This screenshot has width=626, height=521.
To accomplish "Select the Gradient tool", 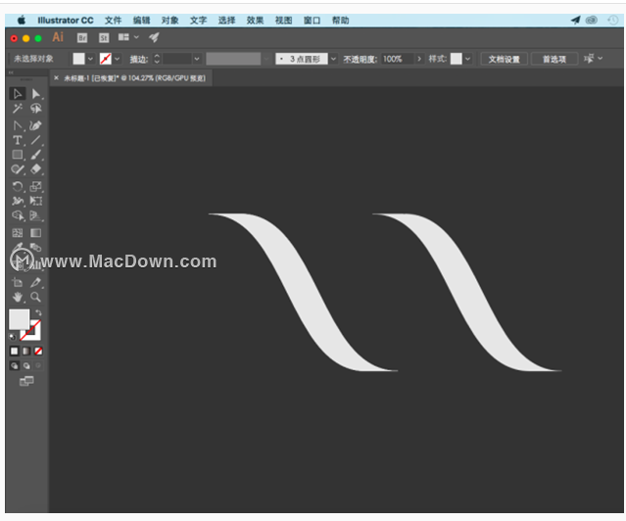I will click(x=36, y=233).
